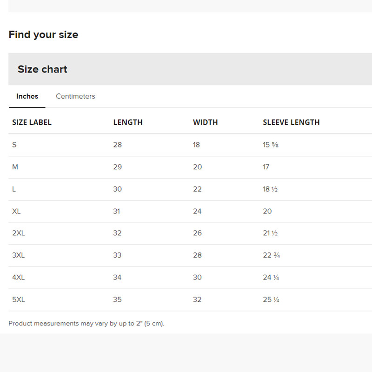Select the M size row
This screenshot has width=372, height=372.
[14, 167]
